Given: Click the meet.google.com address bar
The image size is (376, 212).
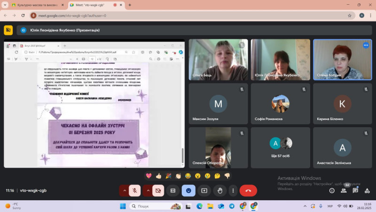Looking at the screenshot, I should pyautogui.click(x=188, y=15).
